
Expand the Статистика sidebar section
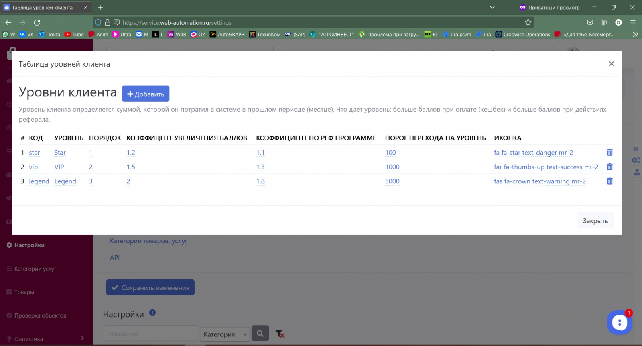click(46, 339)
